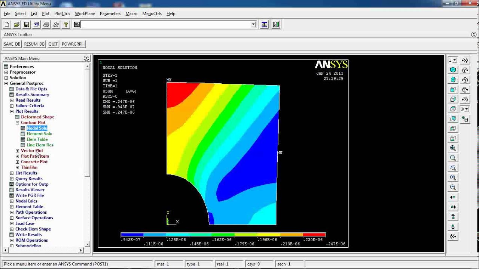Open Write PGR File tree item

(30, 195)
